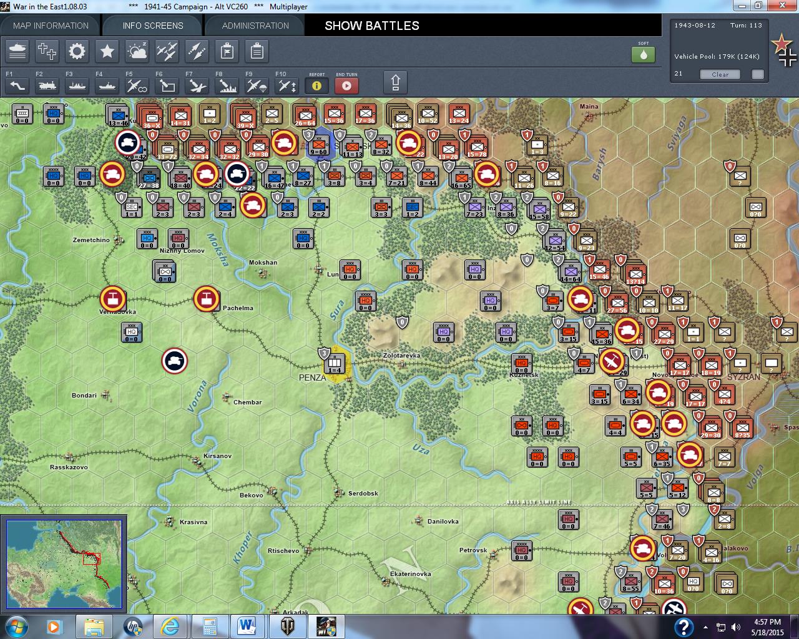Collapse toolbar with the up-arrow button
Image resolution: width=799 pixels, height=639 pixels.
click(395, 82)
